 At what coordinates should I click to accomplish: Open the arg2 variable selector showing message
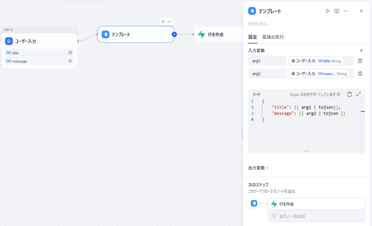[x=321, y=74]
